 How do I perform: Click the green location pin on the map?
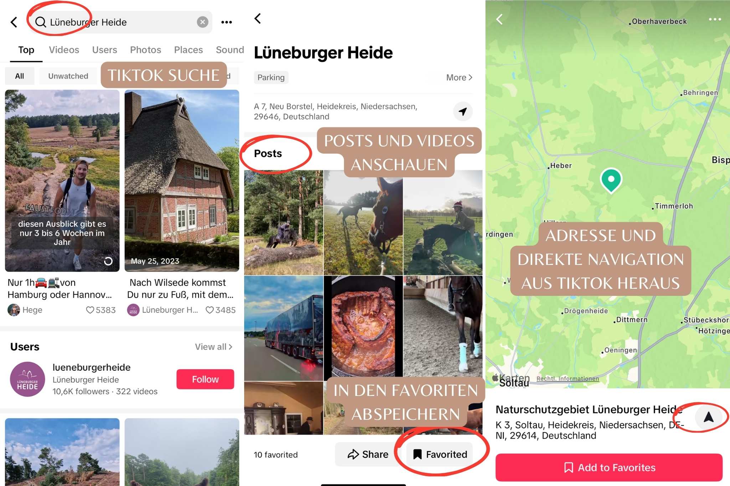[x=611, y=180]
